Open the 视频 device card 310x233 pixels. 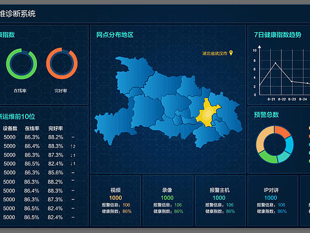(x=116, y=201)
